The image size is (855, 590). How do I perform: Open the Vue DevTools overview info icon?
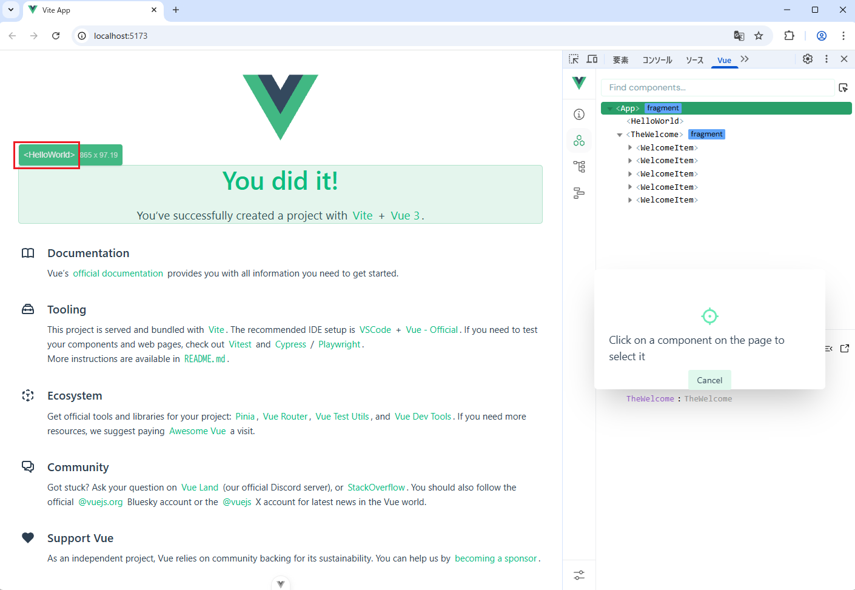[579, 114]
